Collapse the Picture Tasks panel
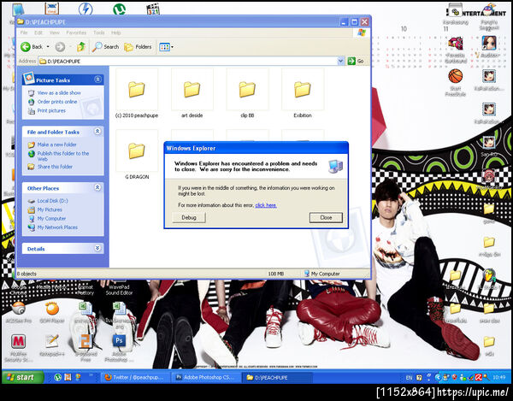The height and width of the screenshot is (401, 513). (x=97, y=80)
